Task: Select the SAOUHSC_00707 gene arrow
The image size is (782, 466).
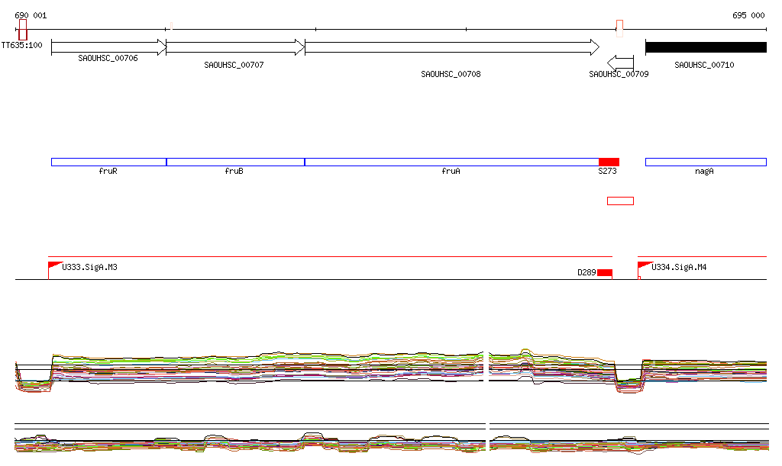Action: click(234, 47)
